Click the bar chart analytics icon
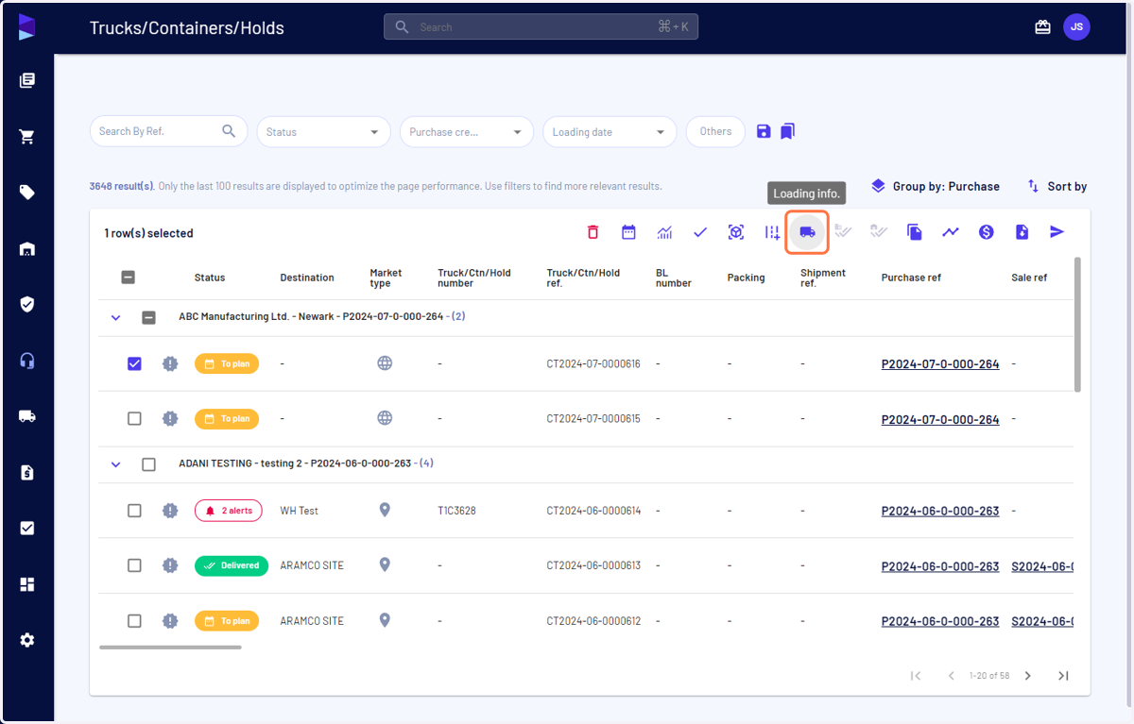Screen dimensions: 1134x724 664,232
